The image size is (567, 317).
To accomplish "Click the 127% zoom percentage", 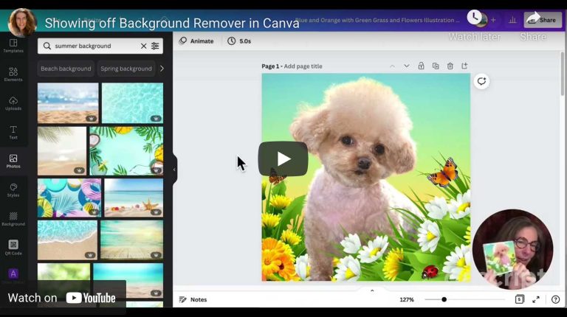I will (x=407, y=299).
